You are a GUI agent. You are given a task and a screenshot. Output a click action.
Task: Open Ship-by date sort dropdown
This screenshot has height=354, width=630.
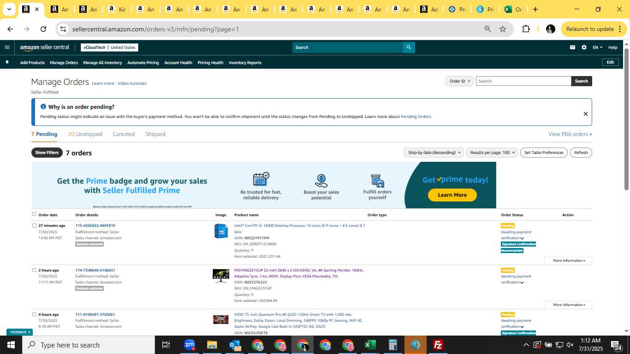[x=434, y=153]
